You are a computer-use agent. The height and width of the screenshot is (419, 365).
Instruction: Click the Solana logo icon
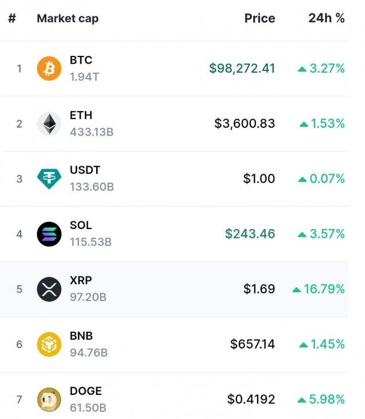click(49, 234)
